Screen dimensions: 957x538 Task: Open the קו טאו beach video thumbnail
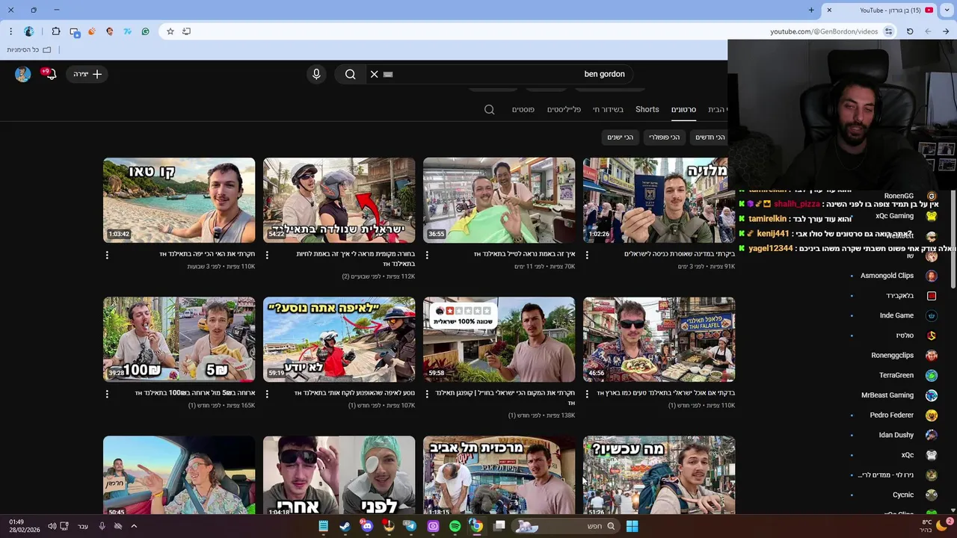[x=179, y=200]
